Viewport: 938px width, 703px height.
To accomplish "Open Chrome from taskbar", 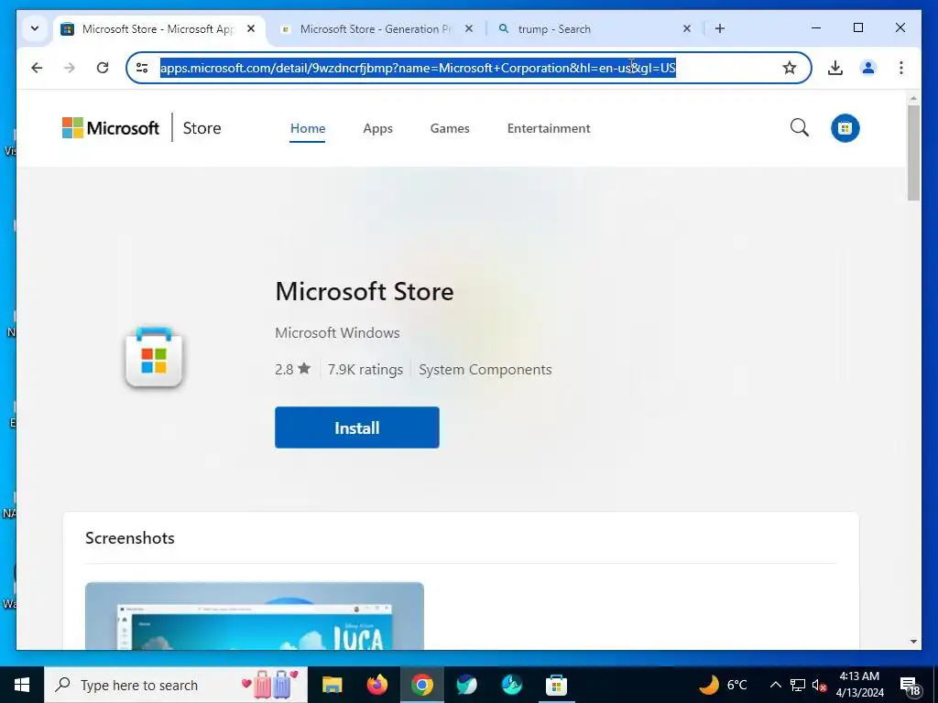I will click(x=421, y=685).
